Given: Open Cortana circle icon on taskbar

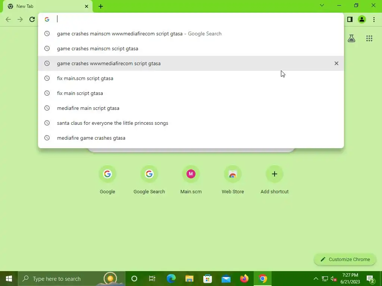Looking at the screenshot, I should click(x=134, y=279).
